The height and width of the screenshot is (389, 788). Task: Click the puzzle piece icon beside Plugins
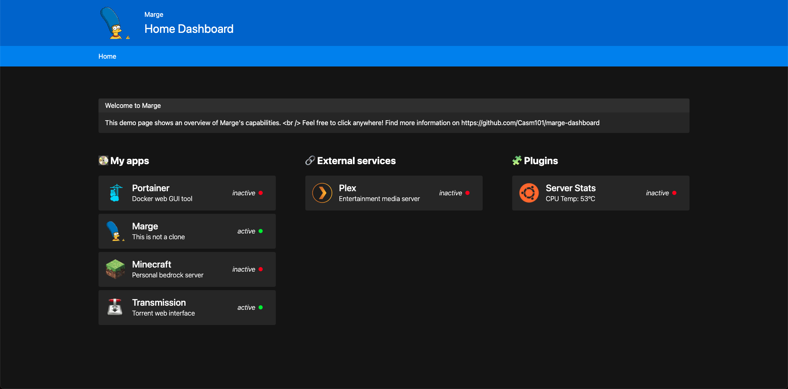point(517,160)
